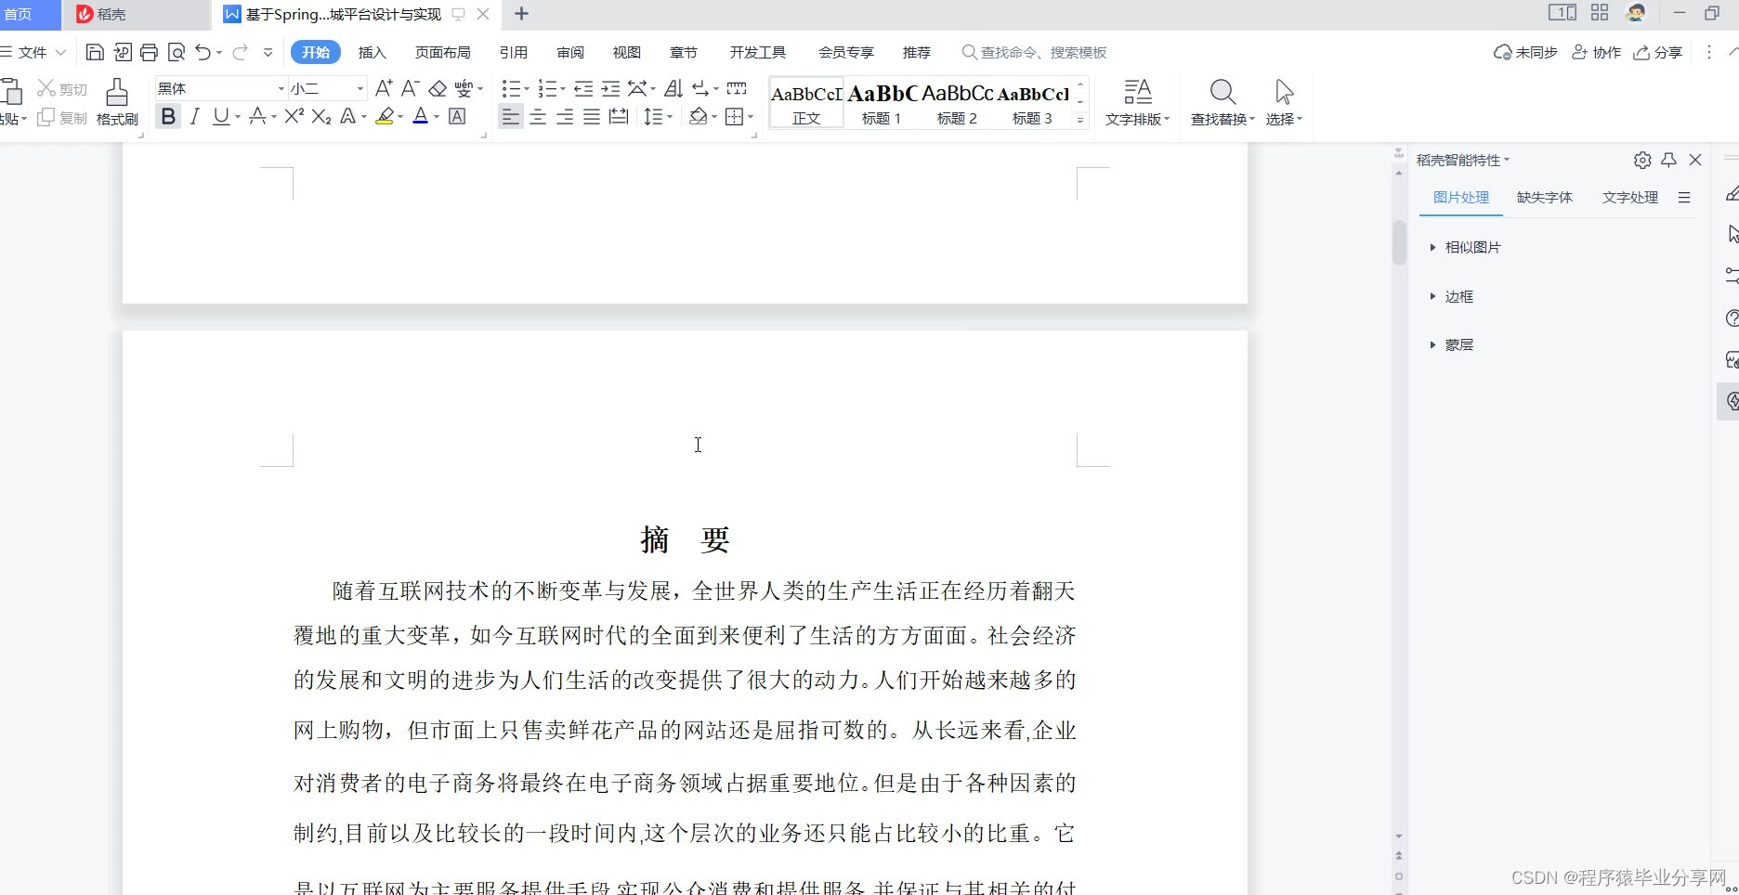The width and height of the screenshot is (1739, 895).
Task: Switch to the 审阅 ribbon tab
Action: [570, 52]
